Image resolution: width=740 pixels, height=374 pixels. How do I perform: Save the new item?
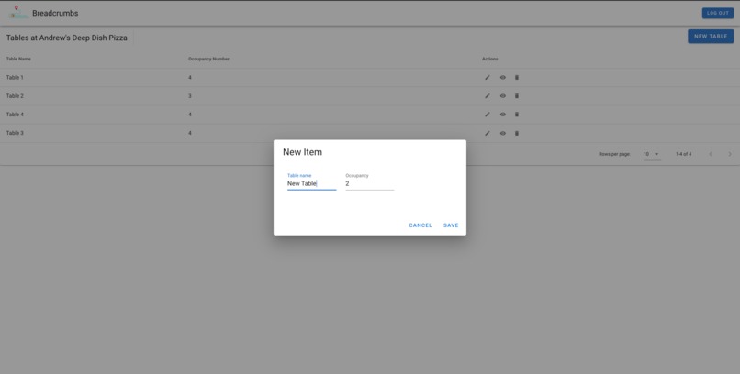pos(451,225)
